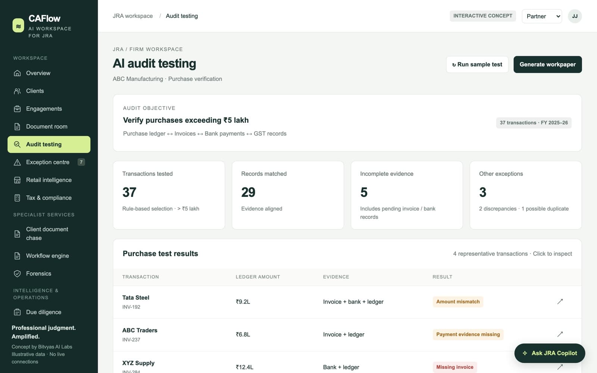This screenshot has height=373, width=597.
Task: Open Incomplete evidence card
Action: click(x=407, y=195)
